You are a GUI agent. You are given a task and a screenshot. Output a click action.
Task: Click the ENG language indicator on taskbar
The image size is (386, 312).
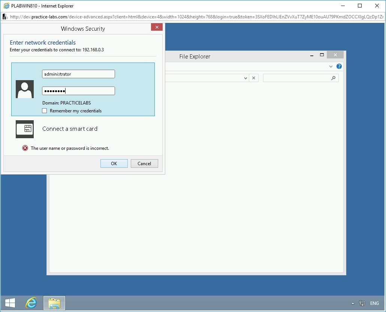(374, 303)
